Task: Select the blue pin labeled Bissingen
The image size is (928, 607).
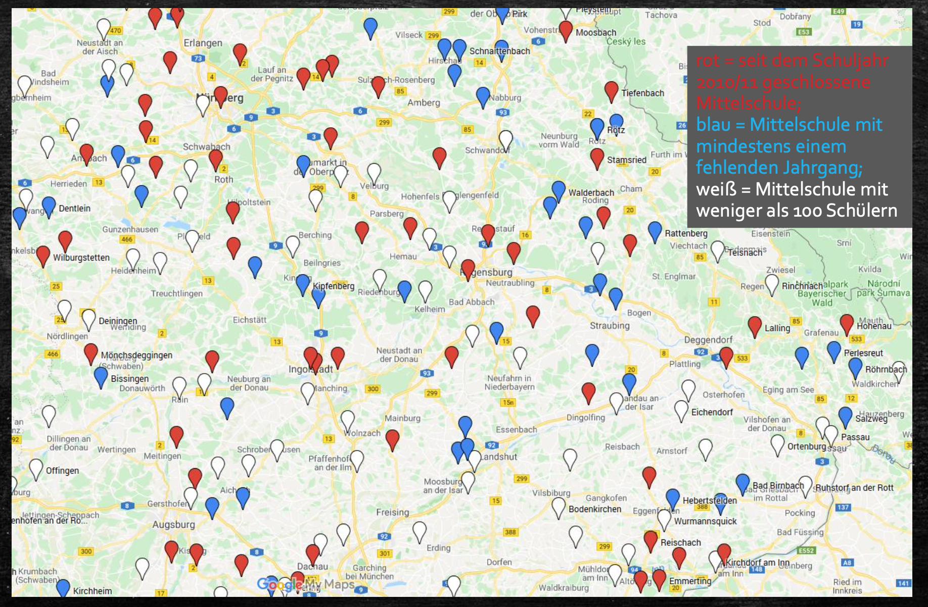Action: (101, 377)
